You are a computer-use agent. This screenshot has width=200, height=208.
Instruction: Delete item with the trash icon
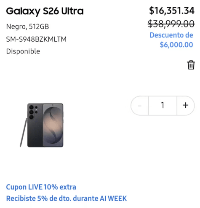tap(191, 65)
